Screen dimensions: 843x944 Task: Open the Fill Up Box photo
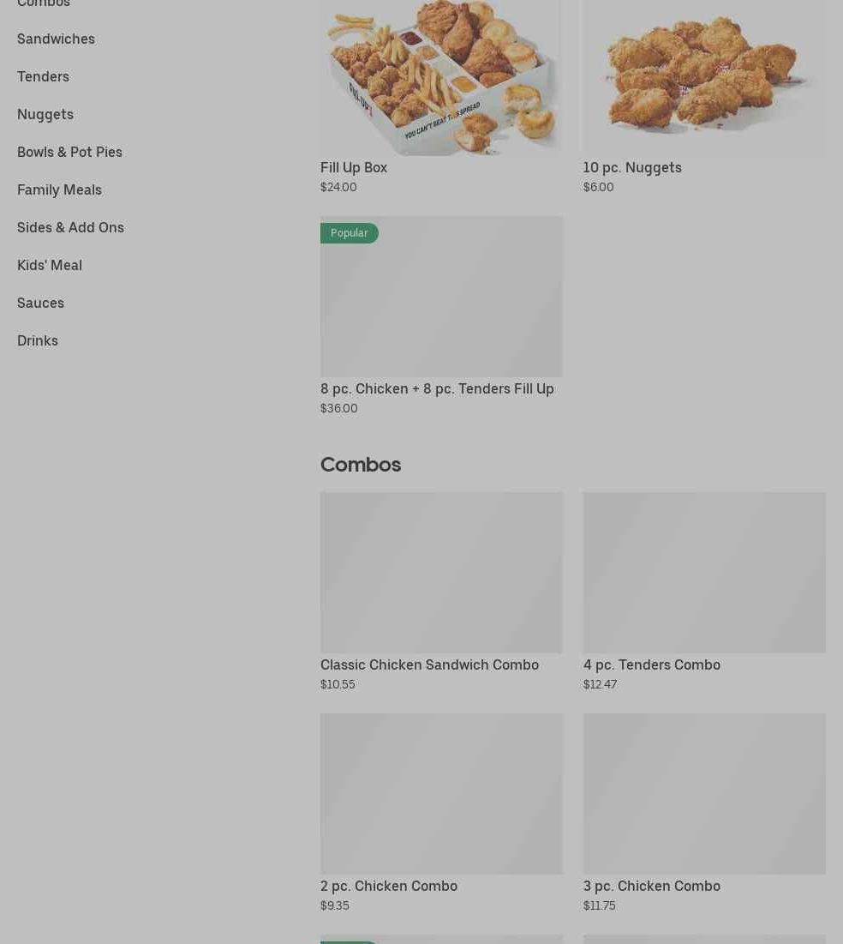(x=442, y=78)
